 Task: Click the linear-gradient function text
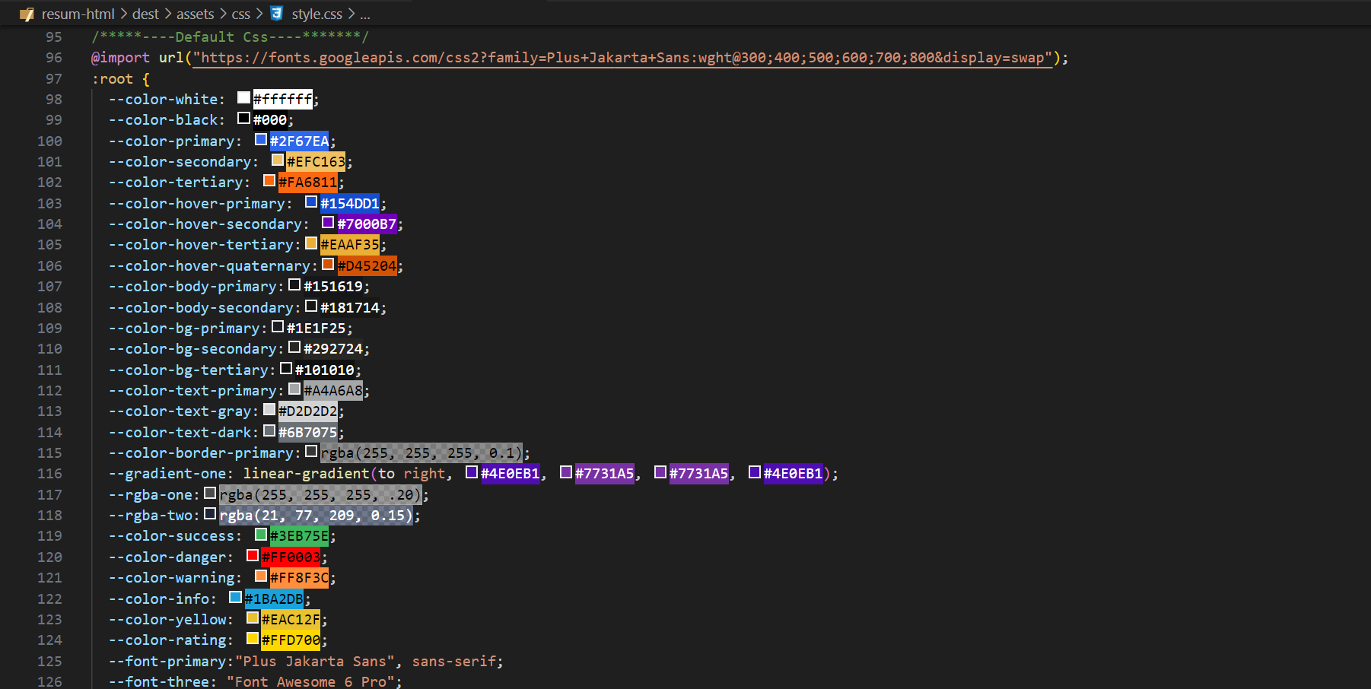pyautogui.click(x=306, y=474)
